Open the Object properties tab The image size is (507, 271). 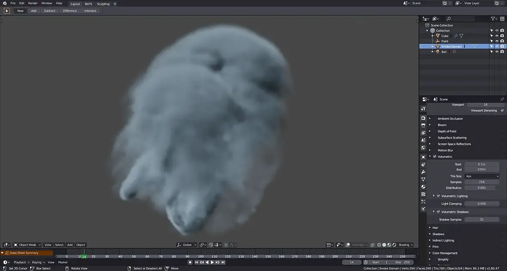(x=423, y=157)
